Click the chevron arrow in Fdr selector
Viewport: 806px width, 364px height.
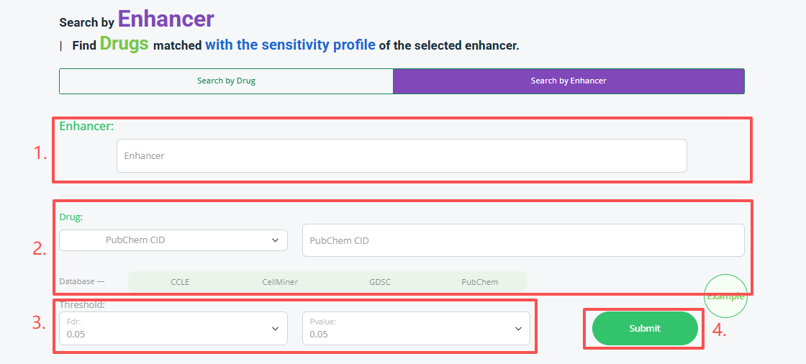click(x=275, y=329)
